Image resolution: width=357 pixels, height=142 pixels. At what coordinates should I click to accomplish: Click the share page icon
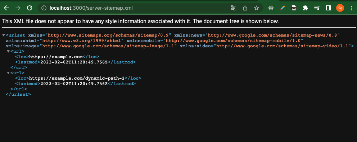[x=245, y=8]
